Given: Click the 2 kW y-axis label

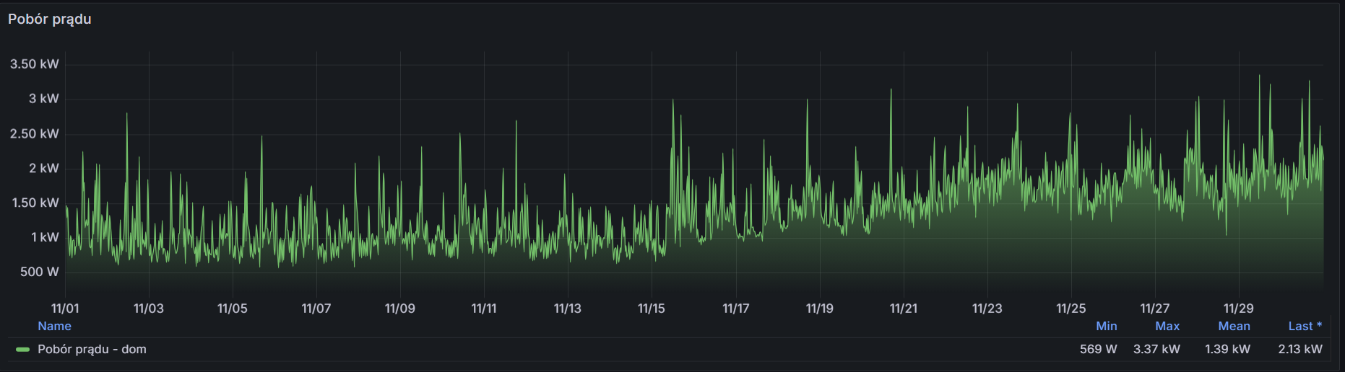Looking at the screenshot, I should 43,168.
